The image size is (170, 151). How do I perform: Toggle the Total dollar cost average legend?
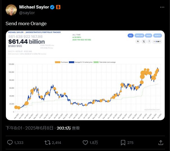[x=104, y=62]
